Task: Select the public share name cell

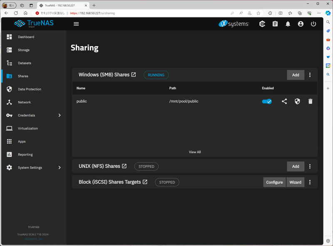Action: click(82, 101)
